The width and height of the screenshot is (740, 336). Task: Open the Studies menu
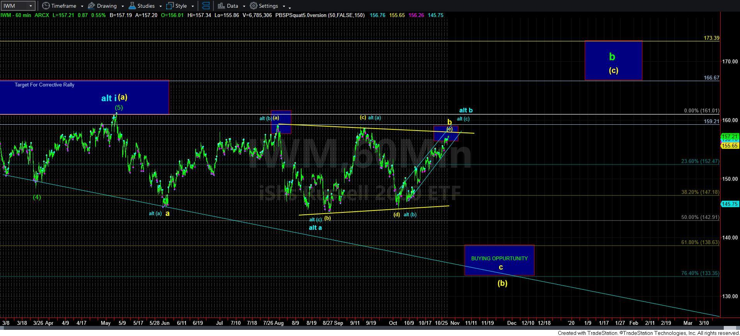tap(145, 6)
